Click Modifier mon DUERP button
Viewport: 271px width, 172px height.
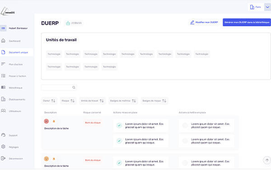point(204,22)
